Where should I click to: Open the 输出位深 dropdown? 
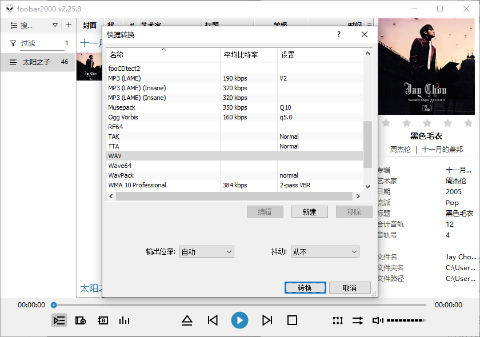click(207, 251)
